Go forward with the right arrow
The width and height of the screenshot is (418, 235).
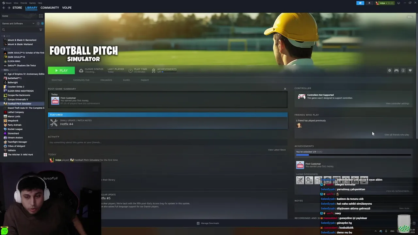pos(8,8)
